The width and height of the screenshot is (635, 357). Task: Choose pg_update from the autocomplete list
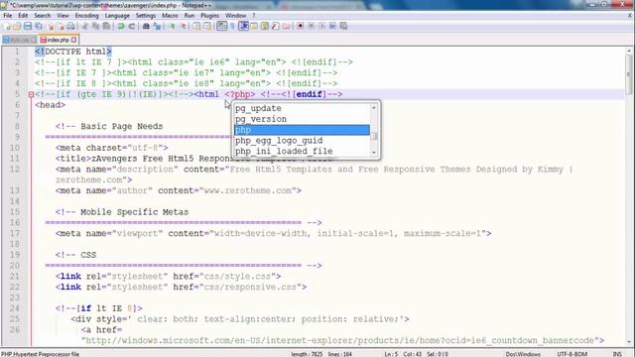pos(302,108)
